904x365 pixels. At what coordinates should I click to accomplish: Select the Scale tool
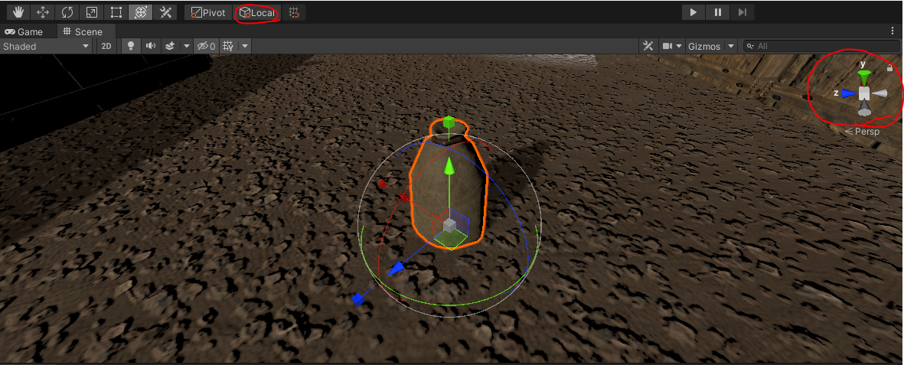point(91,12)
